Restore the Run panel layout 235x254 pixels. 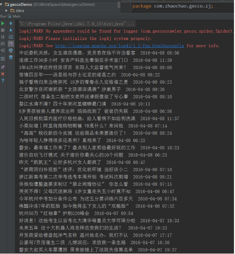click(x=3, y=59)
